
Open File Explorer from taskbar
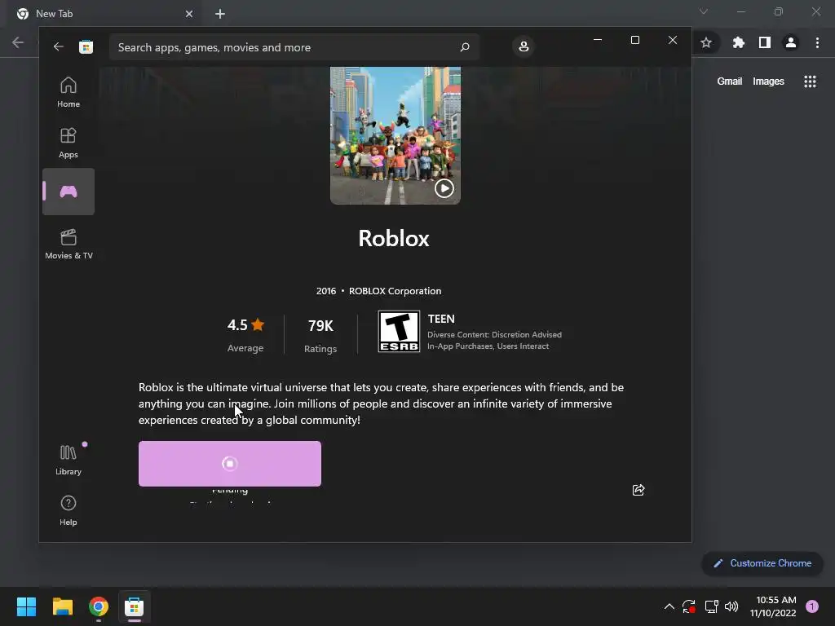[62, 606]
